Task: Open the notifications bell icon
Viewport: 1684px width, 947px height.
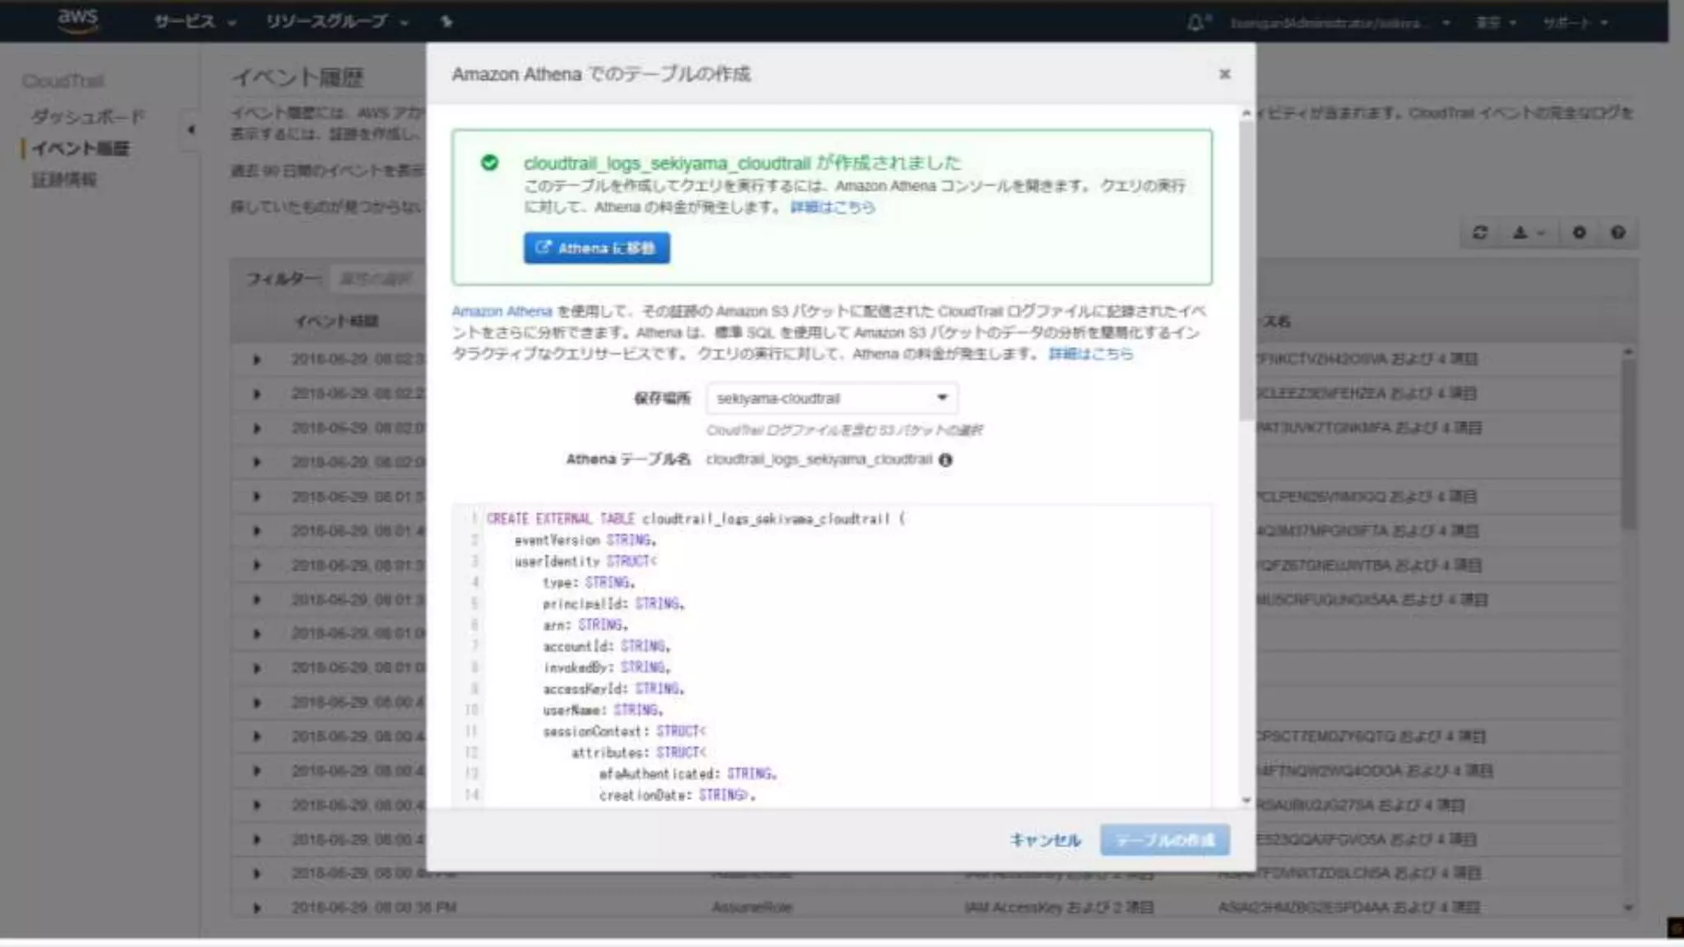Action: point(1196,22)
